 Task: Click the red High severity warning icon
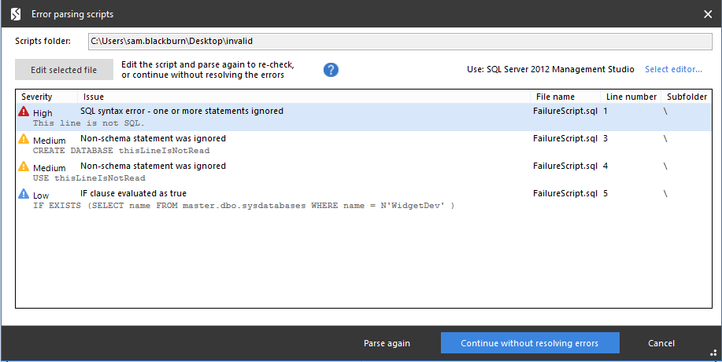click(24, 112)
